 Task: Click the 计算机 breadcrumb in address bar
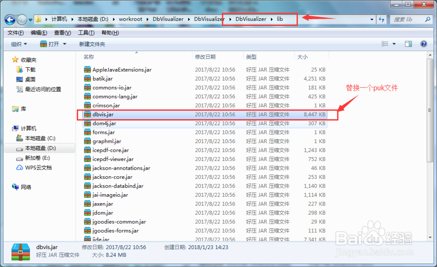coord(59,19)
